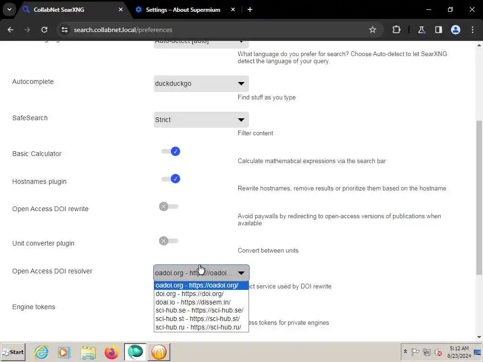Open Windows Explorer folder from taskbar
The image size is (483, 362).
pyautogui.click(x=88, y=352)
